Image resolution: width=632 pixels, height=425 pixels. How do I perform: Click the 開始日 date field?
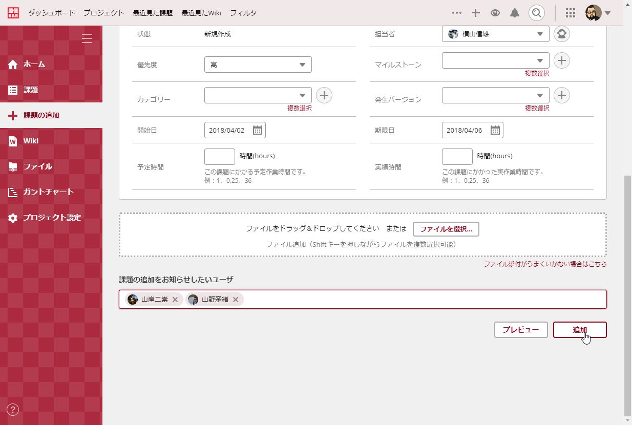pyautogui.click(x=235, y=130)
